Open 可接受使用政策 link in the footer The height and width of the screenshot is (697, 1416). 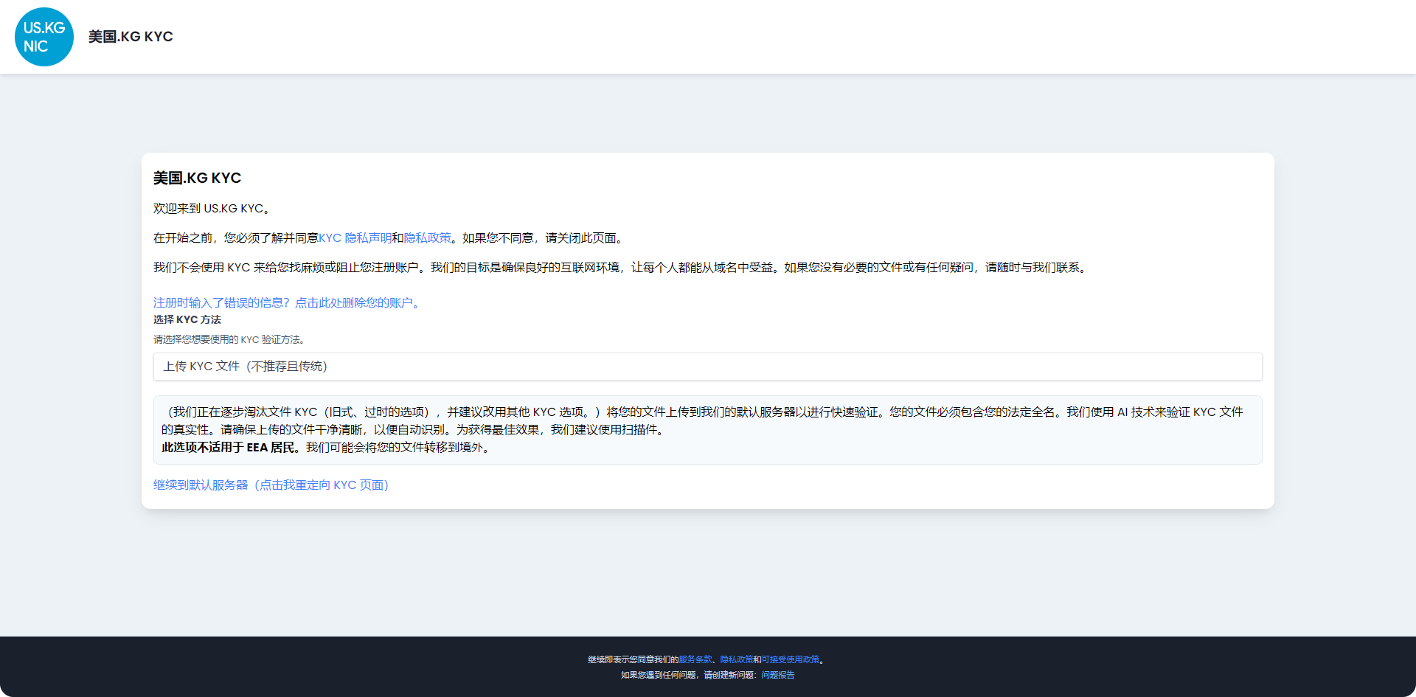(x=791, y=659)
